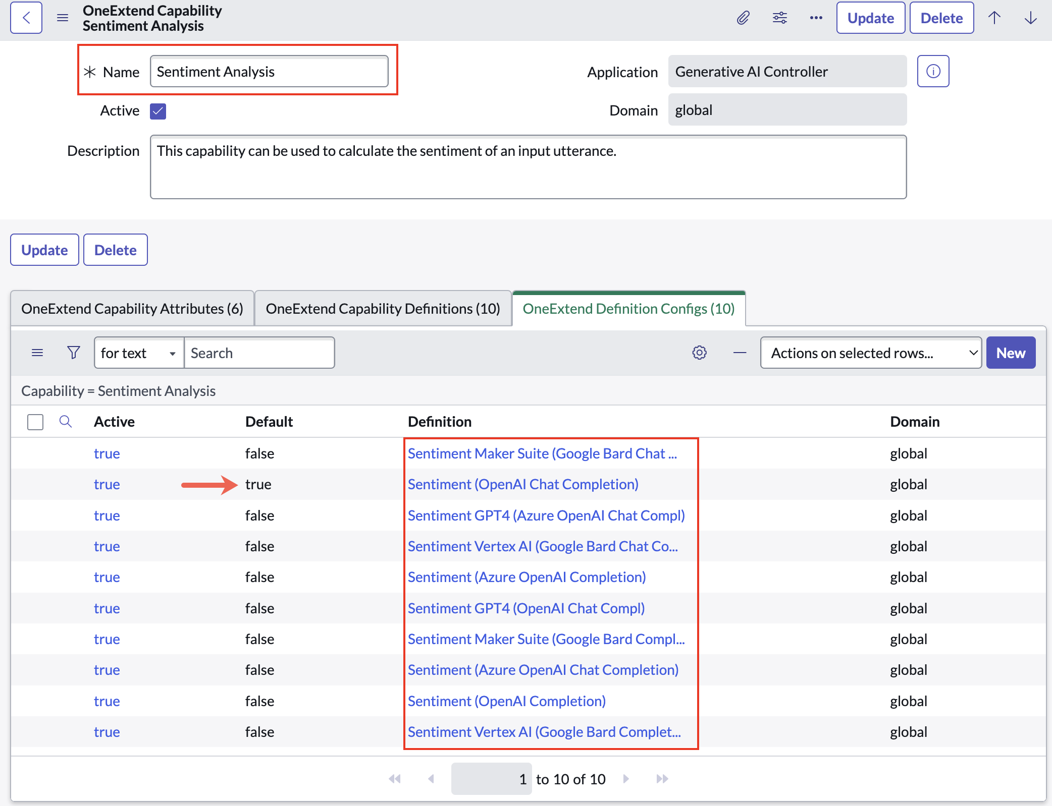Click 'Capability = Sentiment Analysis' filter breadcrumb

118,391
